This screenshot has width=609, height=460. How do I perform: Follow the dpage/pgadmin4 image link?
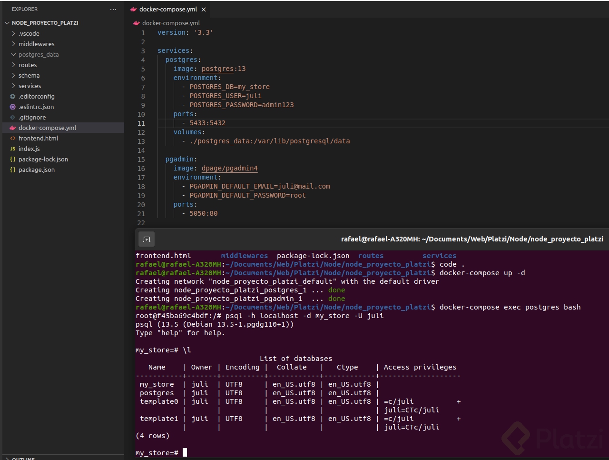229,168
